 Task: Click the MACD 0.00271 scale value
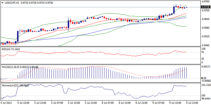[205, 67]
